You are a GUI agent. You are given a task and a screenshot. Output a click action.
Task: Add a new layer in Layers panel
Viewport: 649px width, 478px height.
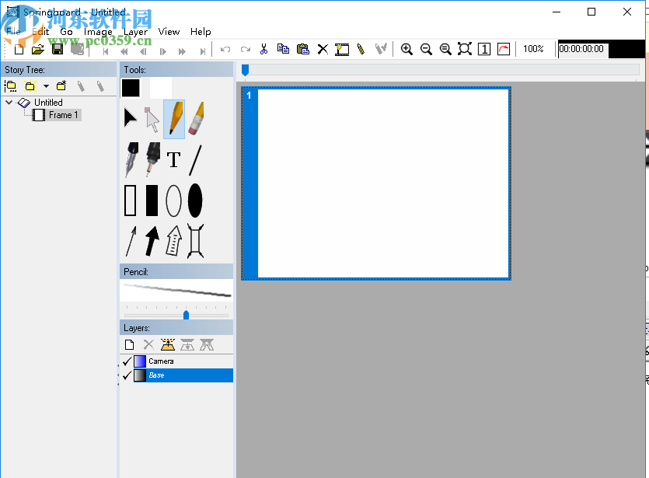(130, 344)
